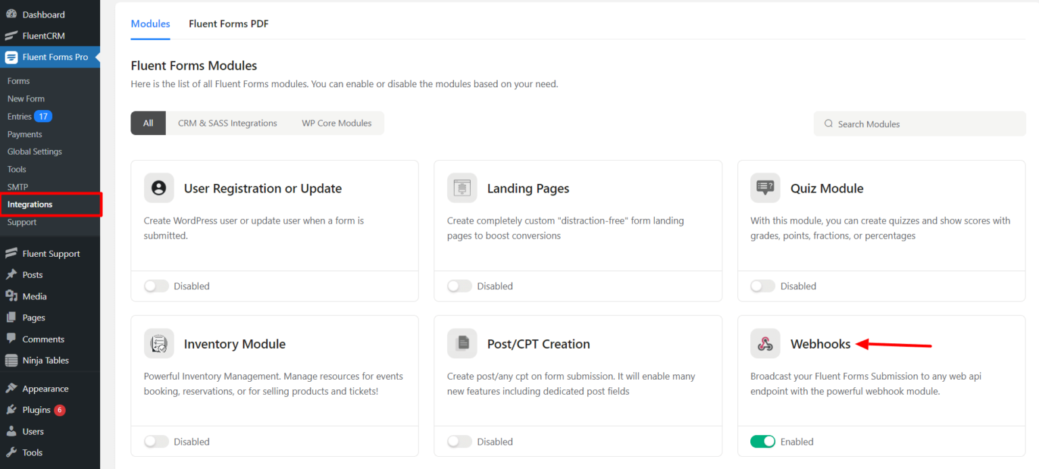Click the Inventory Module icon
Screen dimensions: 1039x469
pyautogui.click(x=159, y=343)
